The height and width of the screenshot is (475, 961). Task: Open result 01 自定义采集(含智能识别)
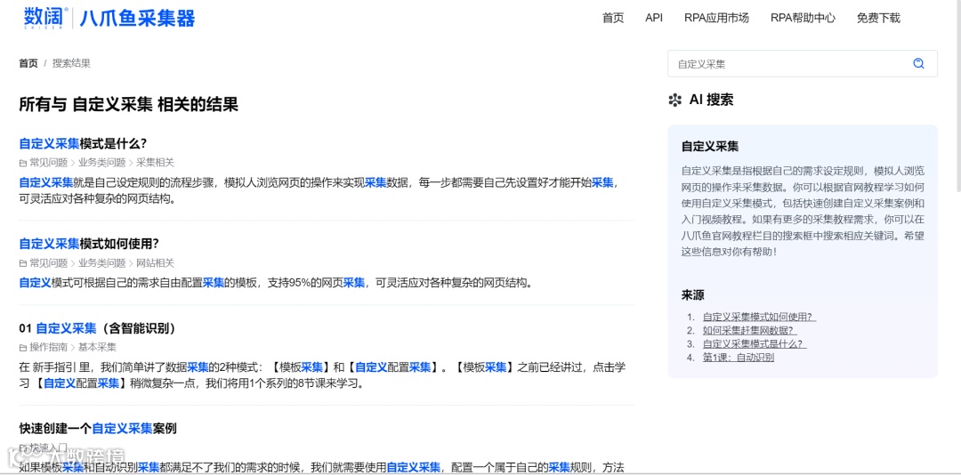click(98, 328)
